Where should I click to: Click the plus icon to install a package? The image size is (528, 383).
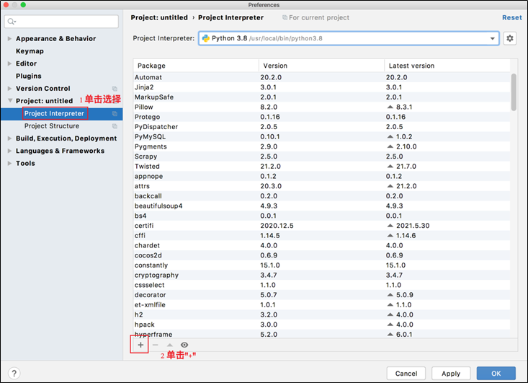pyautogui.click(x=140, y=345)
